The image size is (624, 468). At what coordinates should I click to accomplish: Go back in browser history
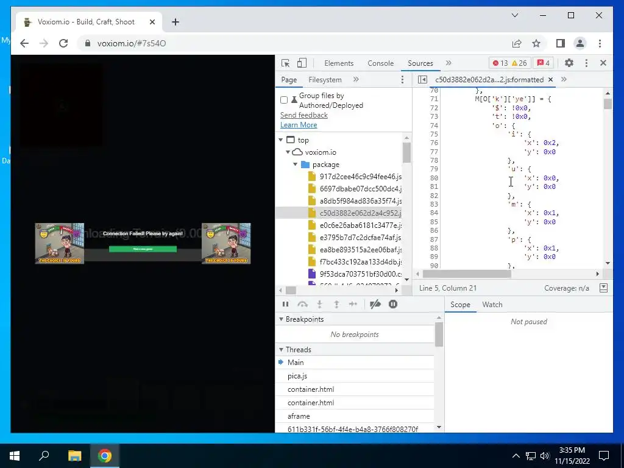24,43
